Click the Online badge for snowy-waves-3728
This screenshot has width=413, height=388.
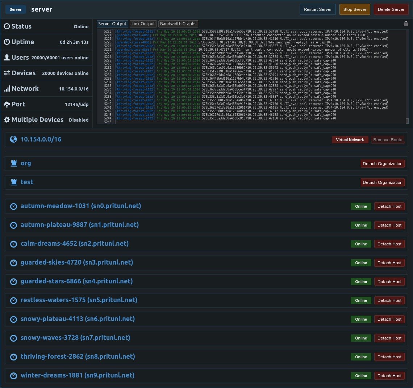(x=361, y=338)
